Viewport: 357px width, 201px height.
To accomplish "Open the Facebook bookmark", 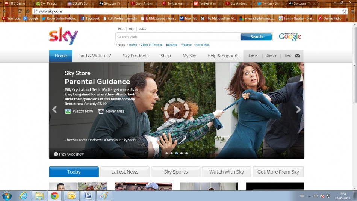I will [91, 18].
